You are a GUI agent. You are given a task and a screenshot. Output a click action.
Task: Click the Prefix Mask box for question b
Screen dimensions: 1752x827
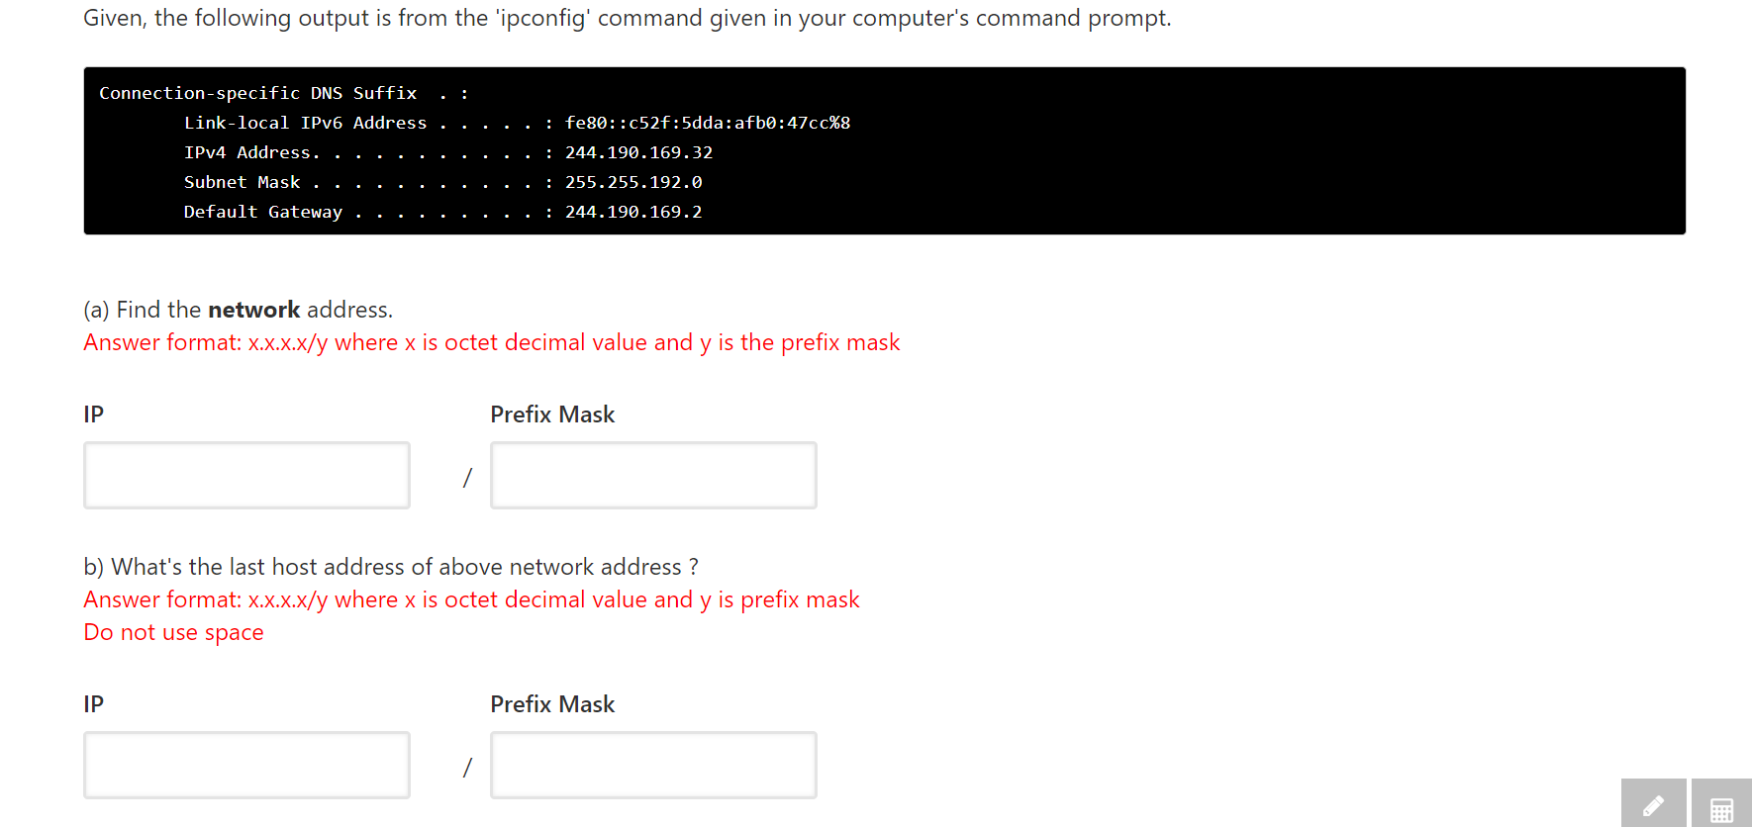click(652, 764)
